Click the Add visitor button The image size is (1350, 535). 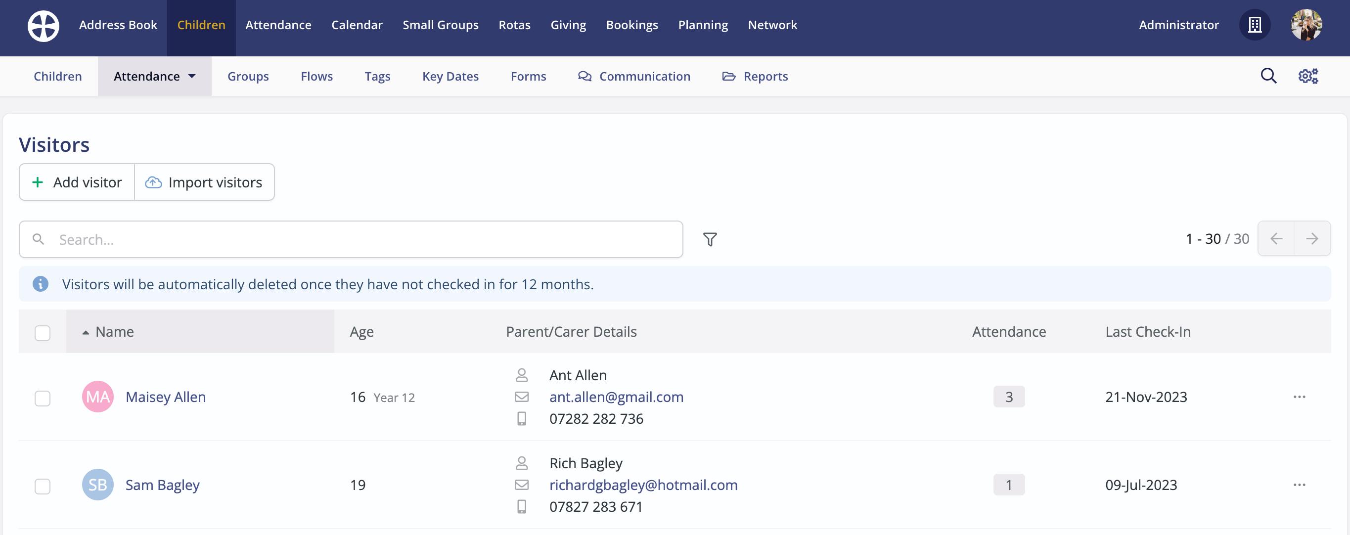coord(77,182)
